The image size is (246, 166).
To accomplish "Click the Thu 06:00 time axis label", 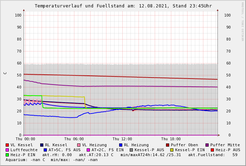I will pyautogui.click(x=74, y=139).
